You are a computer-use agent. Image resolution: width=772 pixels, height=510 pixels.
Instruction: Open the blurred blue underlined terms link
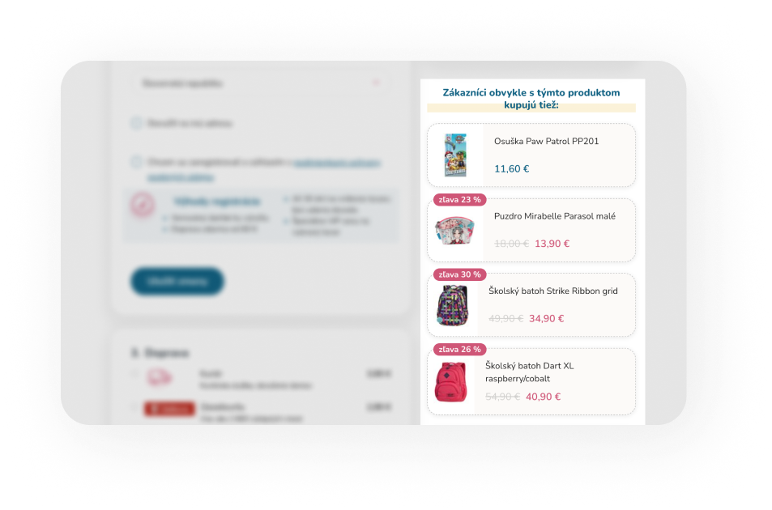337,162
